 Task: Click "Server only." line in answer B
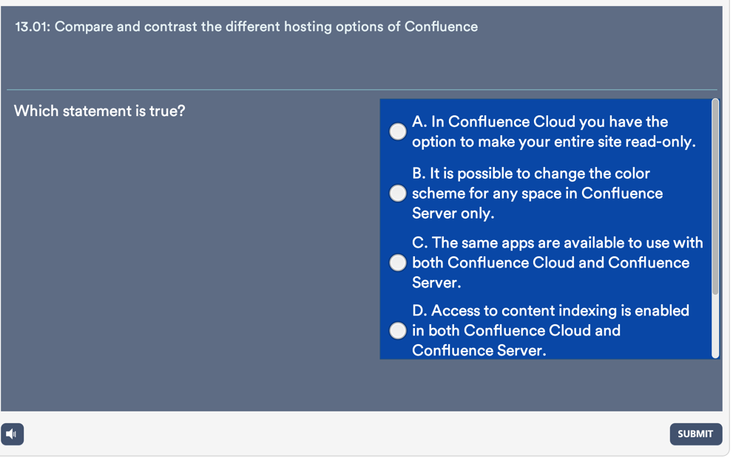point(453,213)
